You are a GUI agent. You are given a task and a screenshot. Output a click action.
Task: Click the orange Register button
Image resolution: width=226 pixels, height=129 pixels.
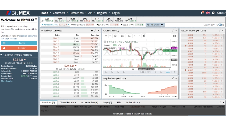pos(19,48)
